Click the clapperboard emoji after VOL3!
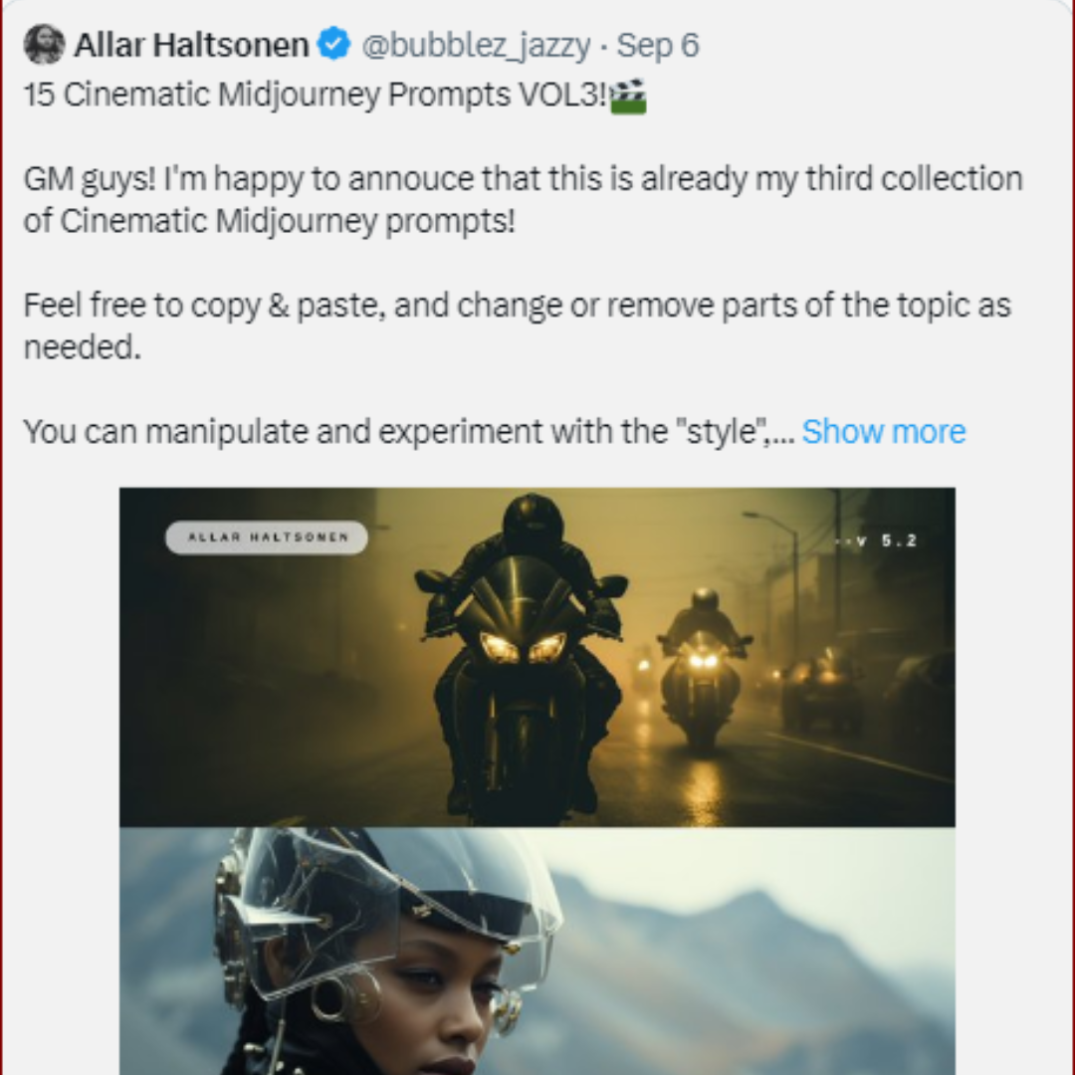This screenshot has width=1075, height=1075. pos(629,96)
